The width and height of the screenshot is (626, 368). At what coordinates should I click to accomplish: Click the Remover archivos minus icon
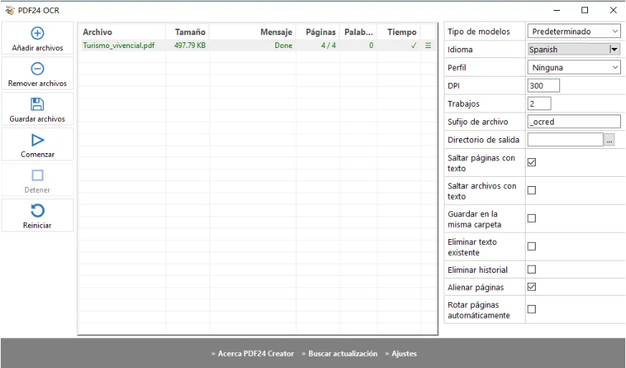pyautogui.click(x=37, y=69)
